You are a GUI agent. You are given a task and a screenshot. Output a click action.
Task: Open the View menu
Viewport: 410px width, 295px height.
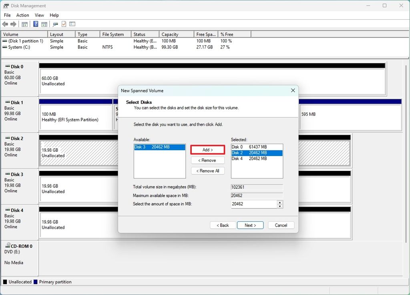[x=39, y=15]
